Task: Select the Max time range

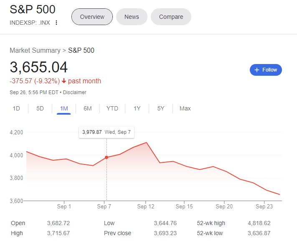Action: (x=185, y=108)
